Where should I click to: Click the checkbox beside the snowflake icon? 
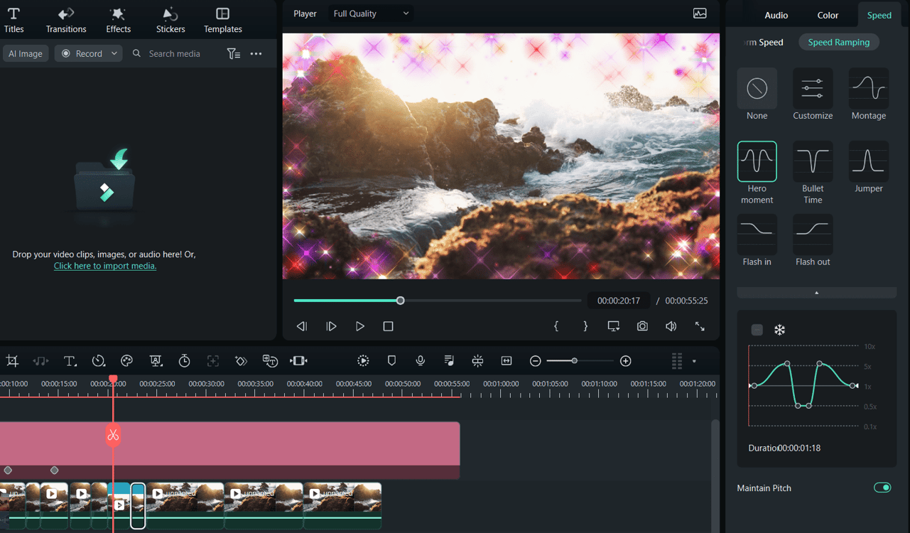coord(757,330)
